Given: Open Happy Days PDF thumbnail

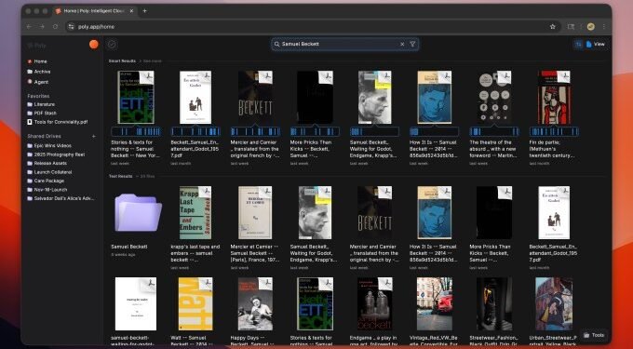Looking at the screenshot, I should coord(255,303).
